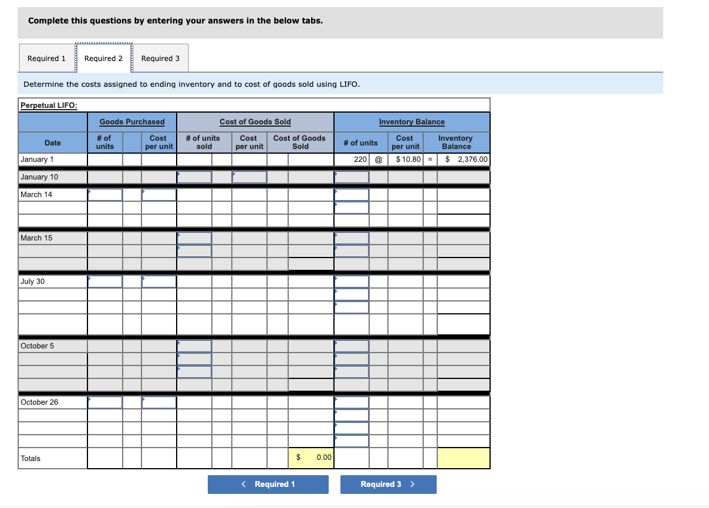Viewport: 709px width, 508px height.
Task: Click the Totals inventory balance yellow cell
Action: (463, 458)
